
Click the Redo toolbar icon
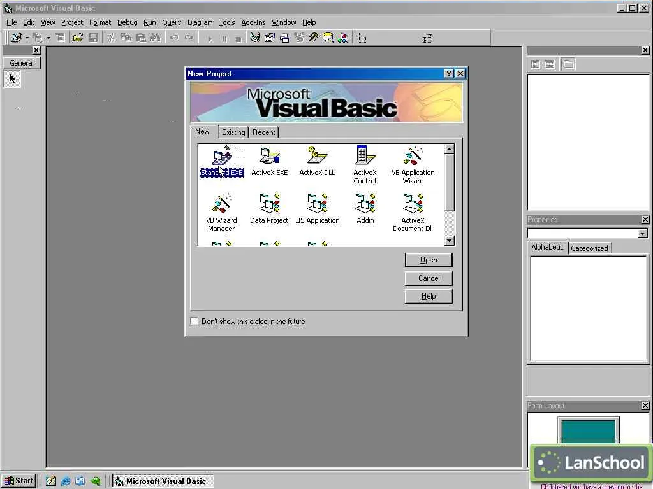189,38
